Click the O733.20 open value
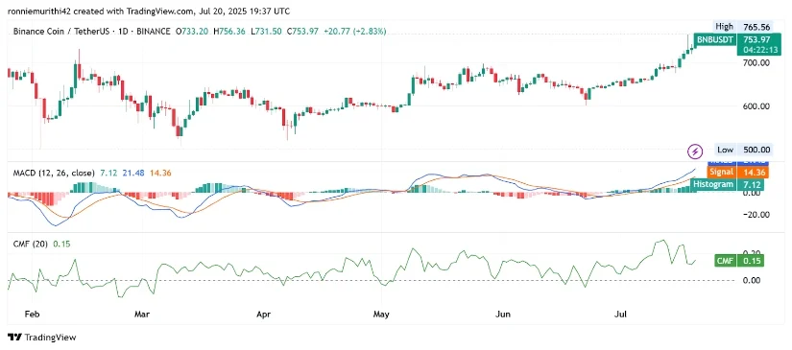This screenshot has width=792, height=350. pyautogui.click(x=193, y=32)
